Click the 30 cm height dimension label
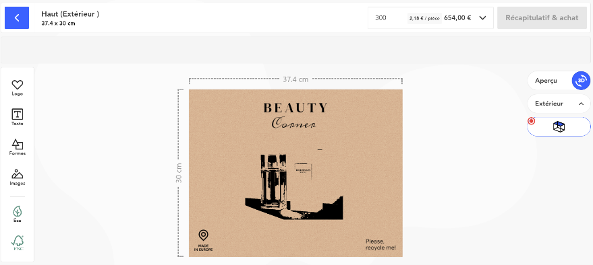Viewport: 593px width, 265px height. 179,173
